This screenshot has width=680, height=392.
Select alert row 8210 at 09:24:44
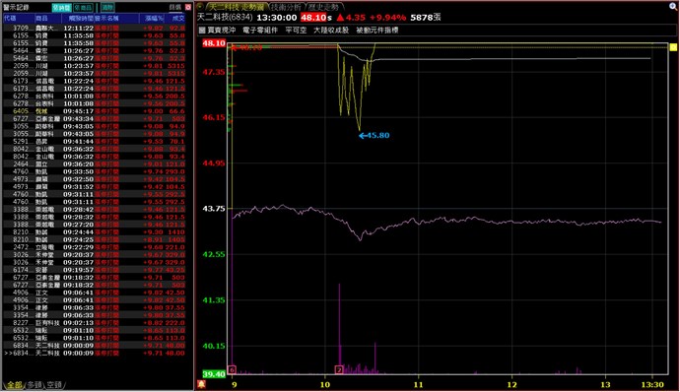94,232
